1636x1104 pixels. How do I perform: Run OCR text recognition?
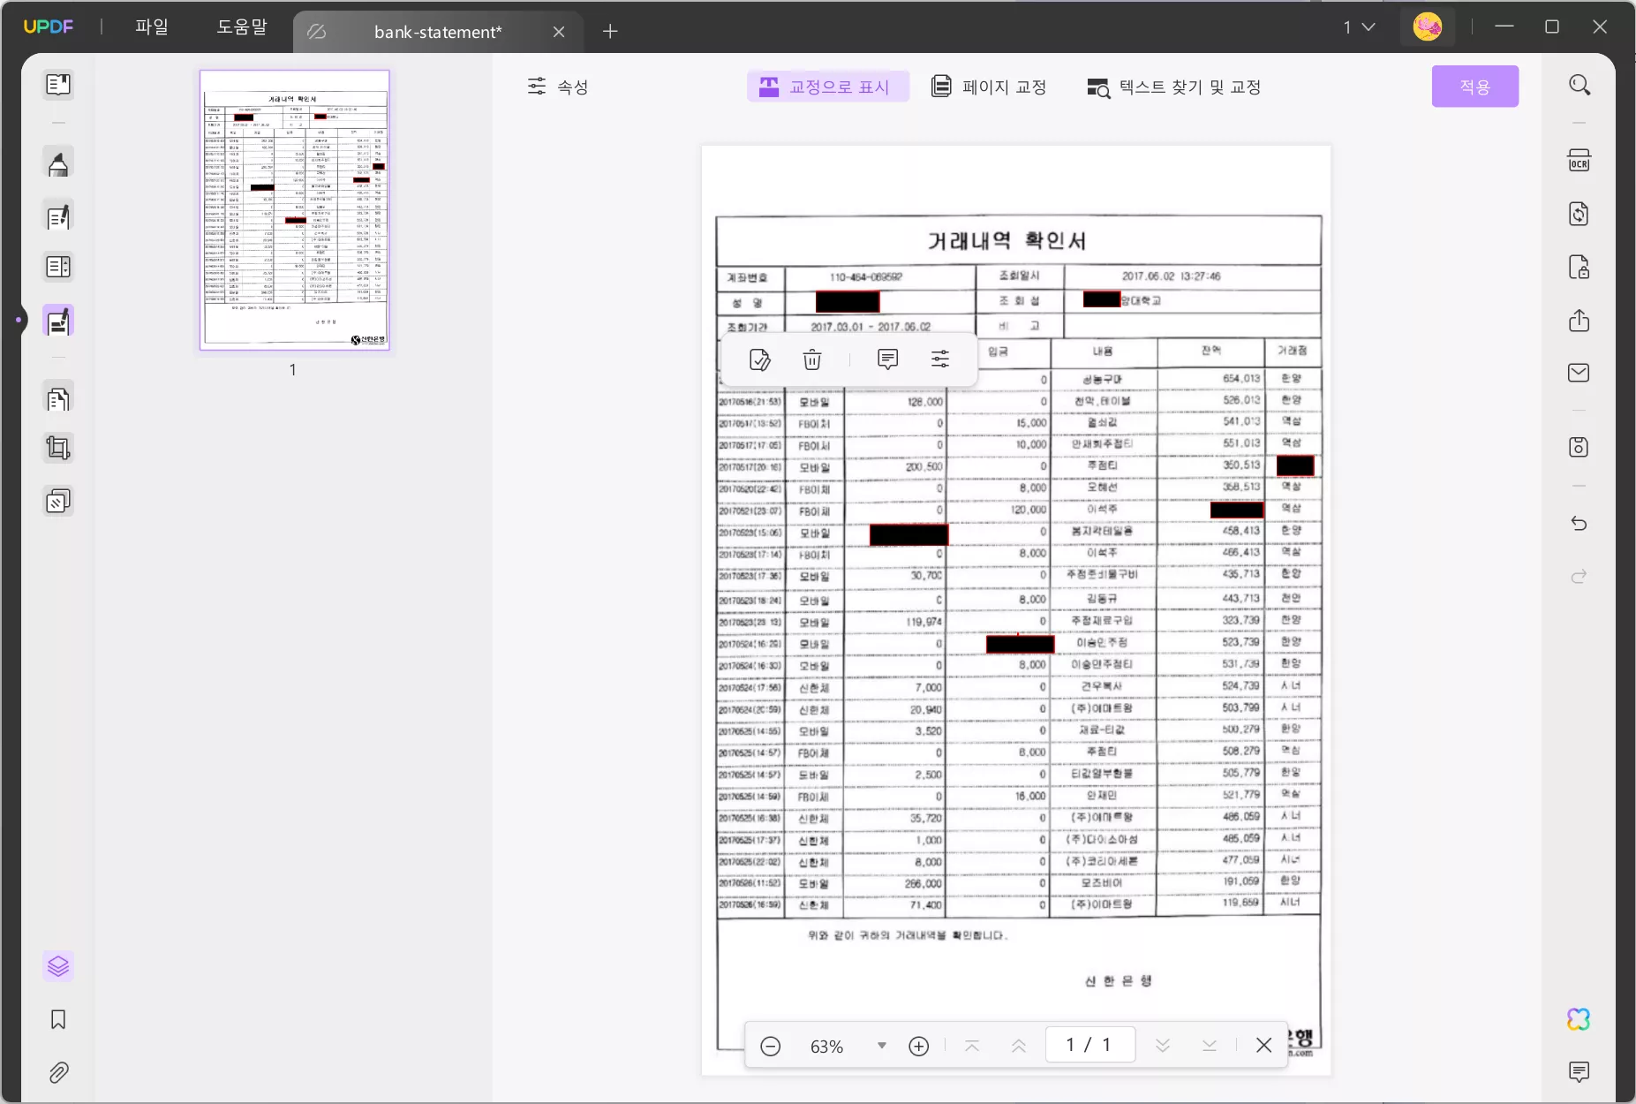[x=1579, y=161]
